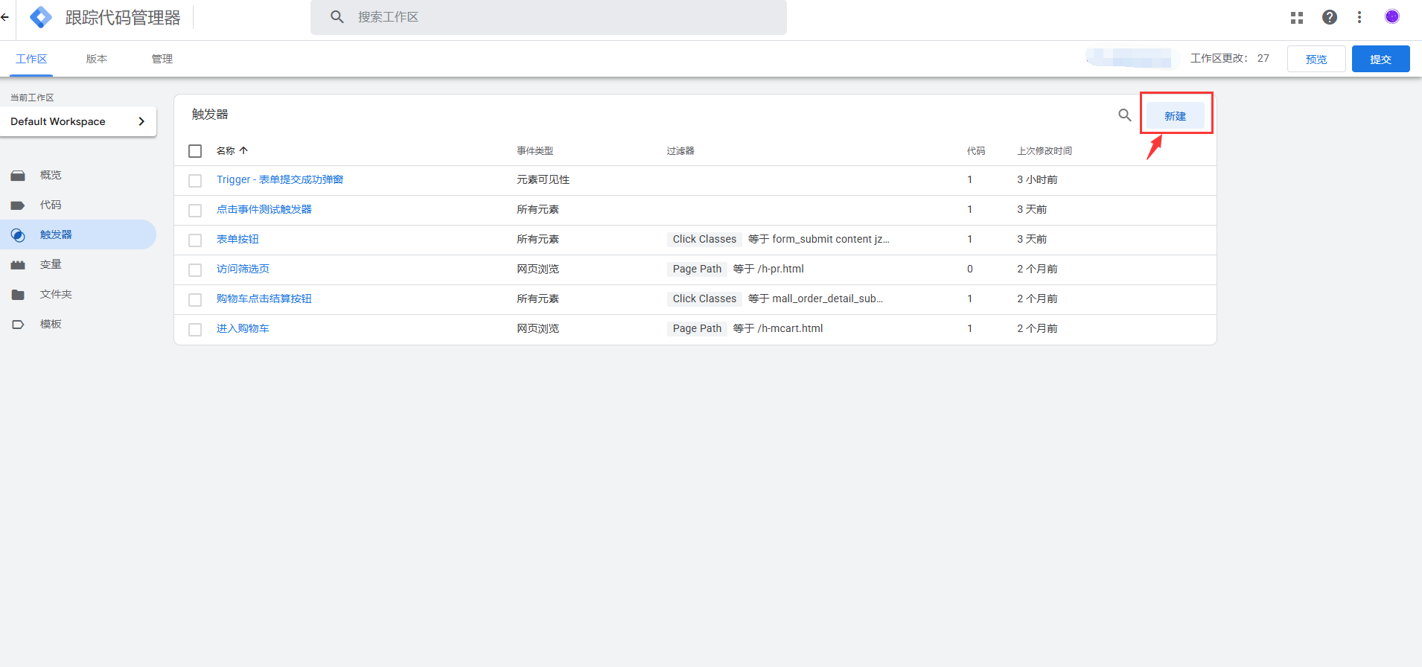Click the Tag Manager logo icon
The image size is (1422, 667).
[x=41, y=17]
